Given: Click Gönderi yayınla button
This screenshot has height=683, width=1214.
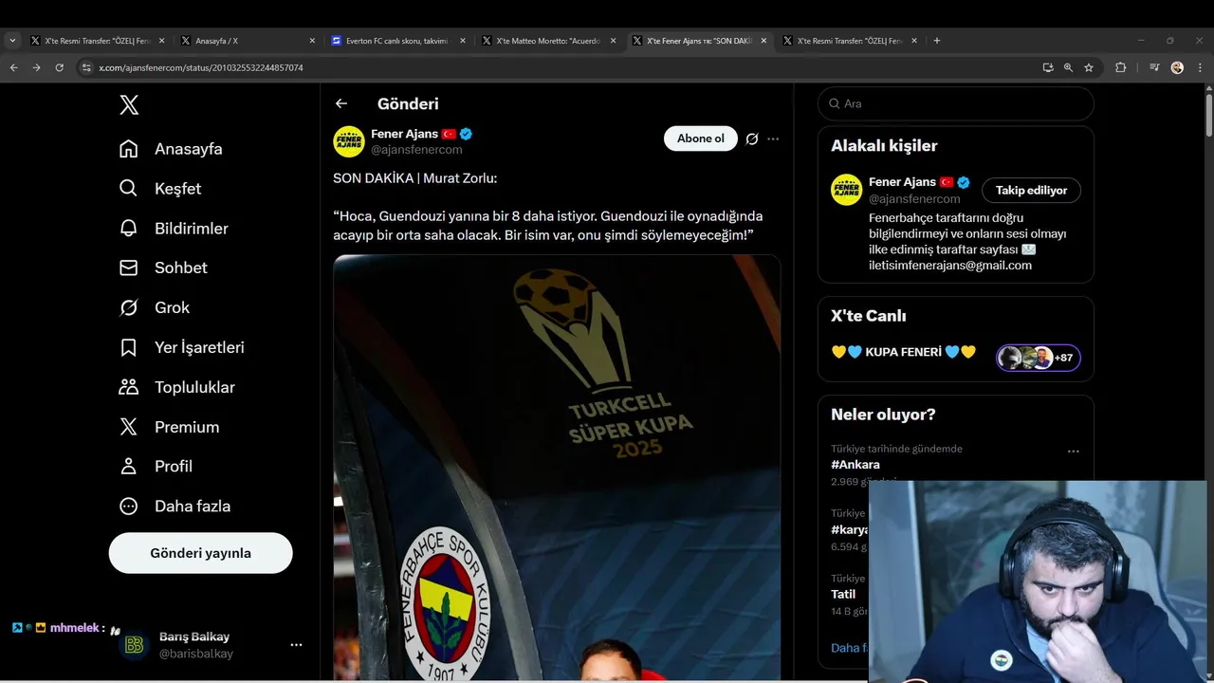Looking at the screenshot, I should click(x=200, y=553).
